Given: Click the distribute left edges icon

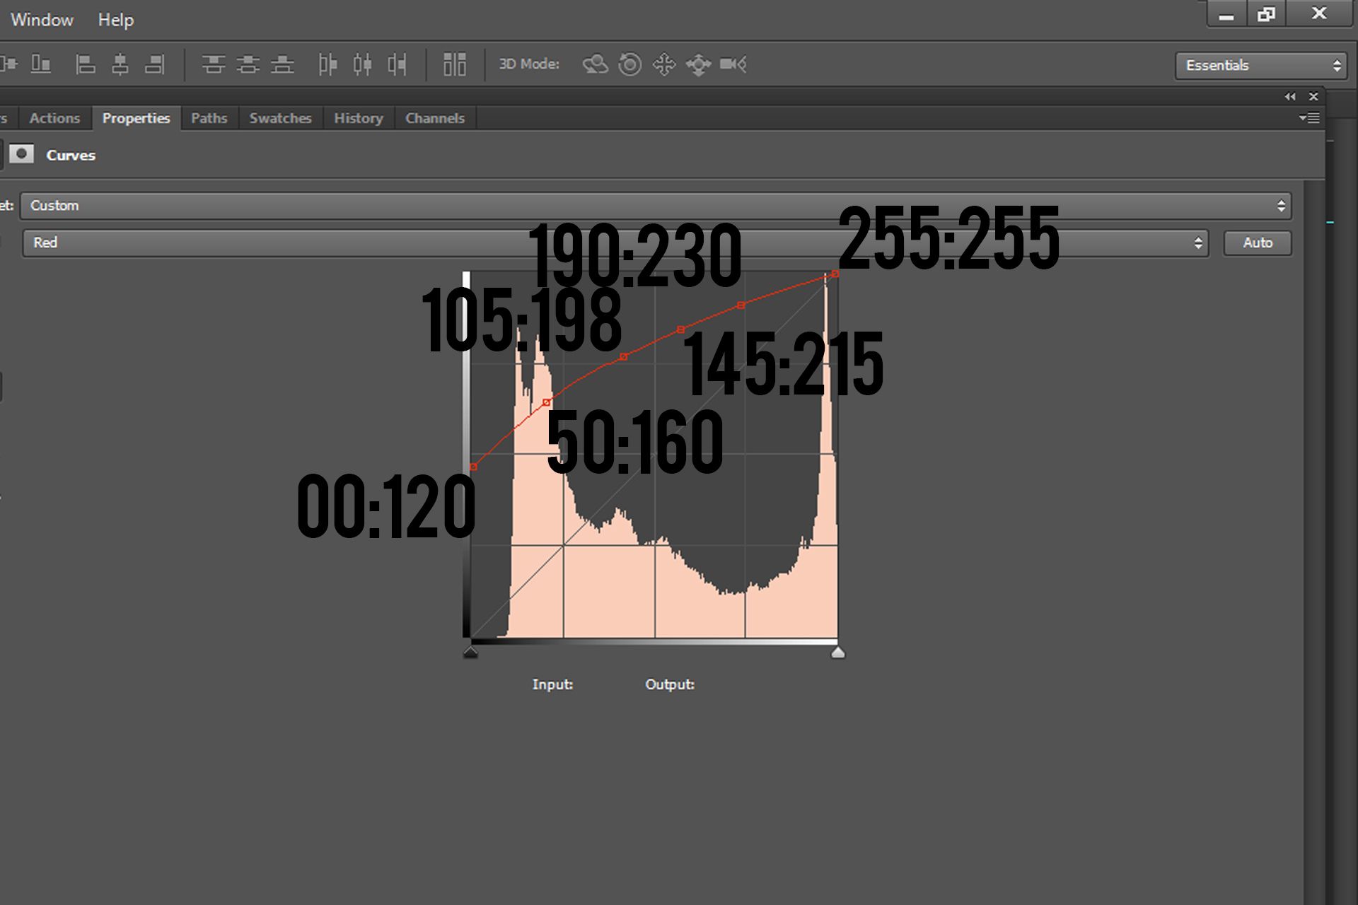Looking at the screenshot, I should click(327, 64).
